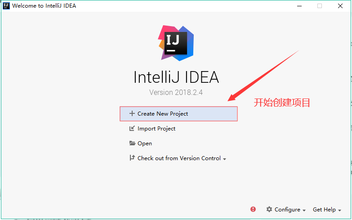The height and width of the screenshot is (220, 352).
Task: Click the Configure menu label
Action: pos(287,210)
